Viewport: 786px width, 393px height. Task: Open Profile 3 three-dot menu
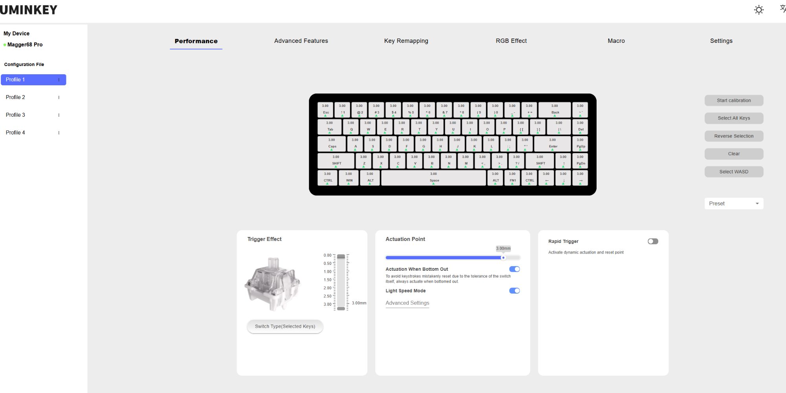click(59, 115)
